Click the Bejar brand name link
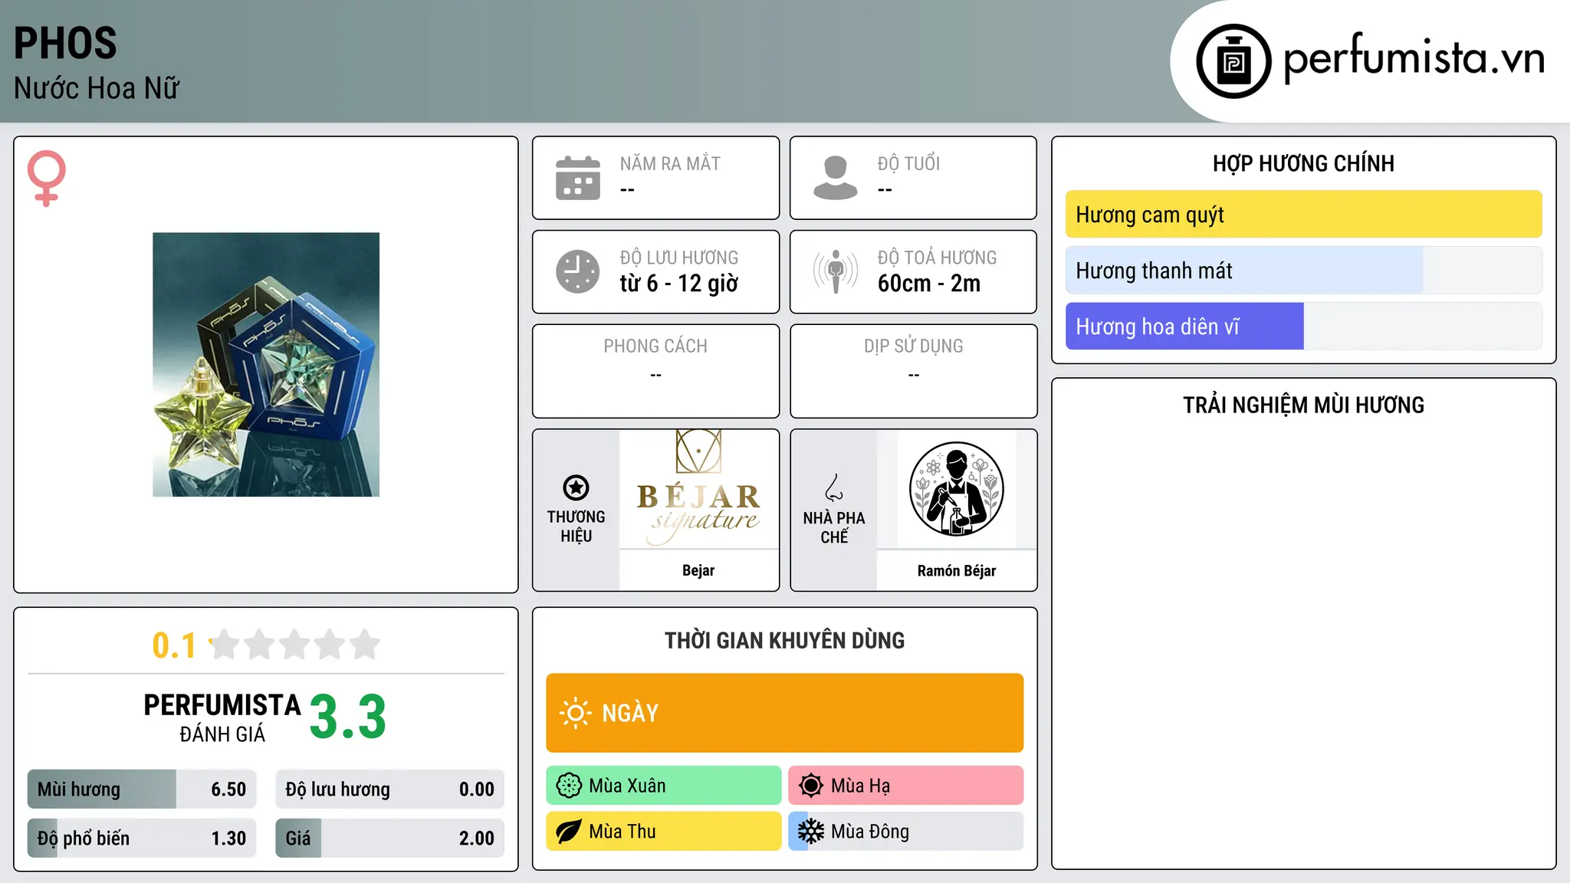 coord(698,570)
